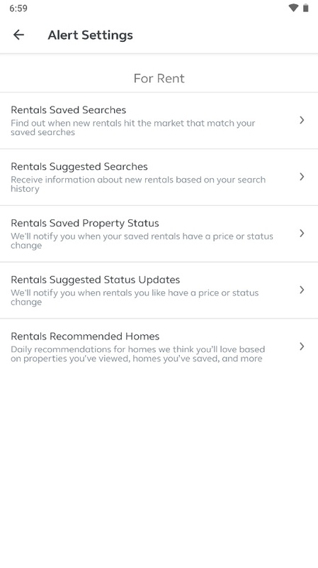The width and height of the screenshot is (318, 568).
Task: Go back using the arrow icon
Action: coord(19,35)
